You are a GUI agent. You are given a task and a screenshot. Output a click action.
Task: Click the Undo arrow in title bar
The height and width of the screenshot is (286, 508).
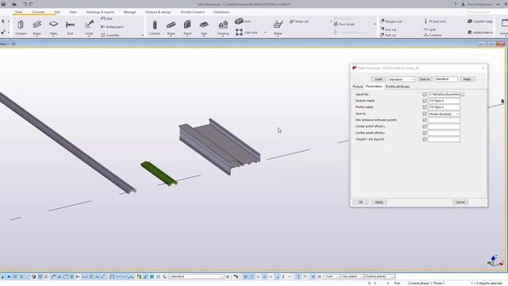[x=25, y=4]
